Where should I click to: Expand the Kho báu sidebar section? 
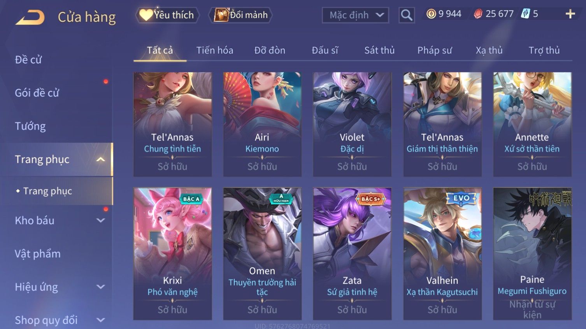coord(101,220)
